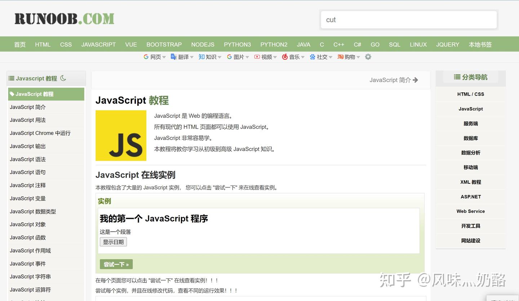Open C++ in the navigation bar

[339, 45]
